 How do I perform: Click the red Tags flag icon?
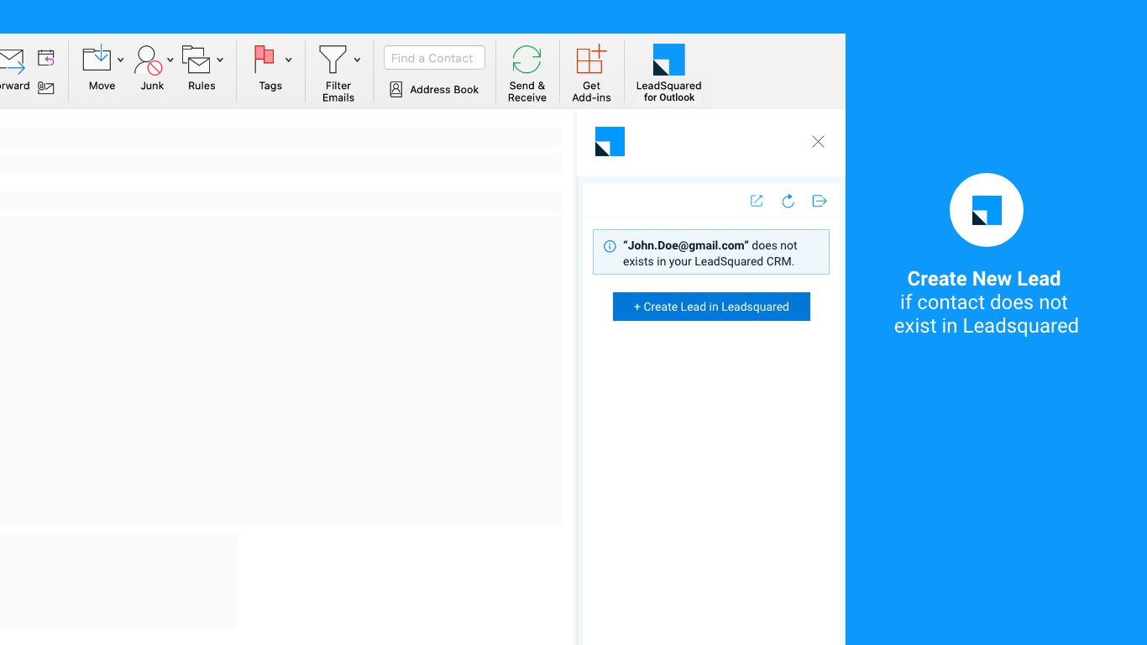[264, 60]
